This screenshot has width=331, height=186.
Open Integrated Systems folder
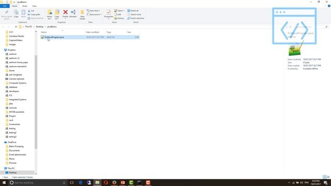pos(18,100)
